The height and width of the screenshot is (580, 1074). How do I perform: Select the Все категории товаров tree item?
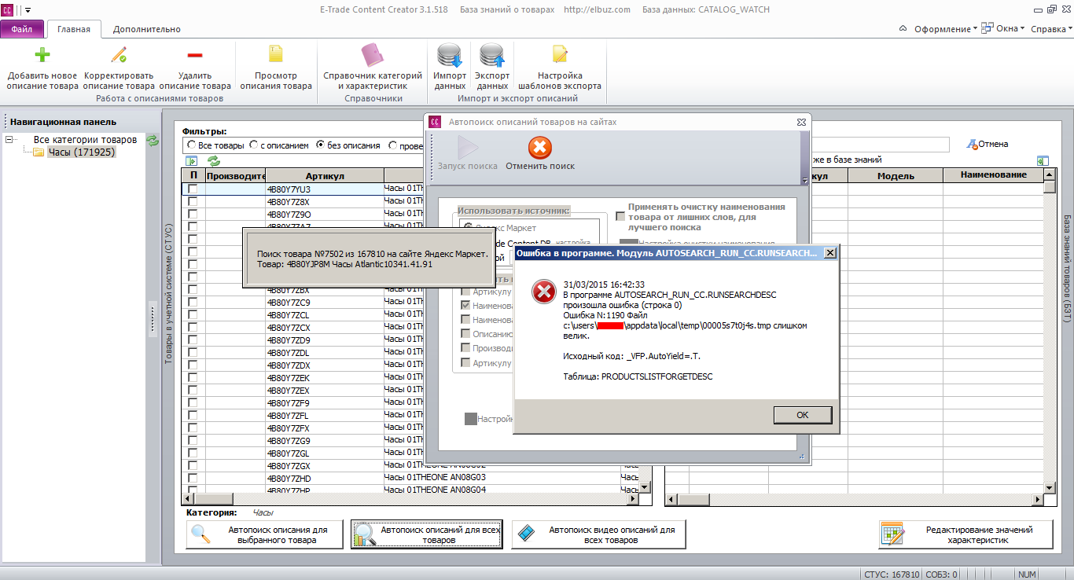click(x=85, y=140)
